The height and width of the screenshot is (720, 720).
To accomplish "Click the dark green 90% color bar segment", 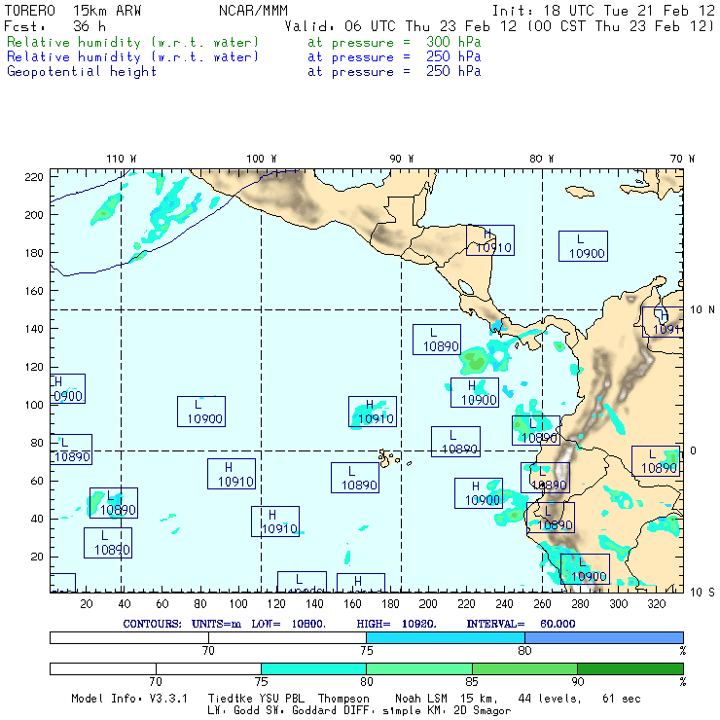I will 630,668.
